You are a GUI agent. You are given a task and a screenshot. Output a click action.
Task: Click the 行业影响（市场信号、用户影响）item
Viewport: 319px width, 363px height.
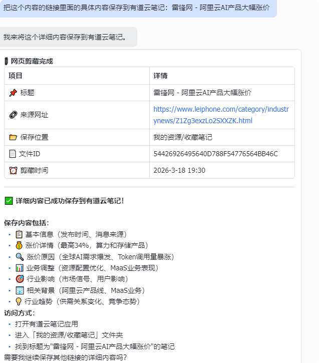pyautogui.click(x=78, y=279)
